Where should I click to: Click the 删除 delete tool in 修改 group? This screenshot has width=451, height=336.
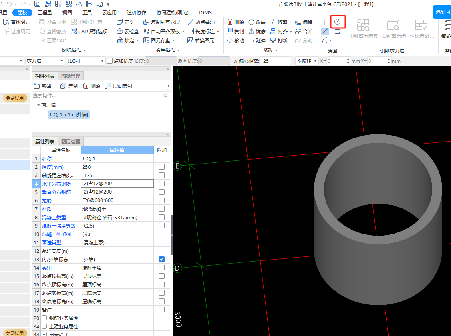[x=236, y=22]
